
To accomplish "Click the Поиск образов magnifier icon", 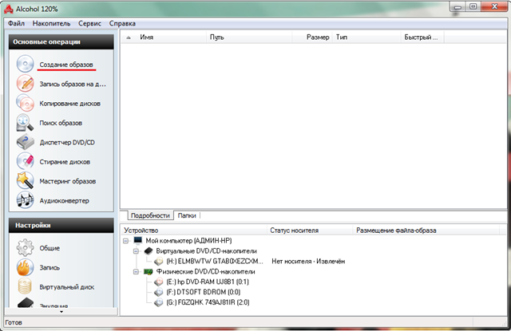I will (25, 123).
